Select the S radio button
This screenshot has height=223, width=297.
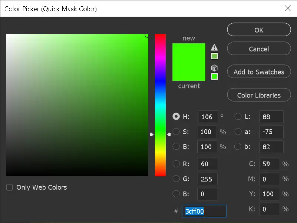[x=176, y=132]
